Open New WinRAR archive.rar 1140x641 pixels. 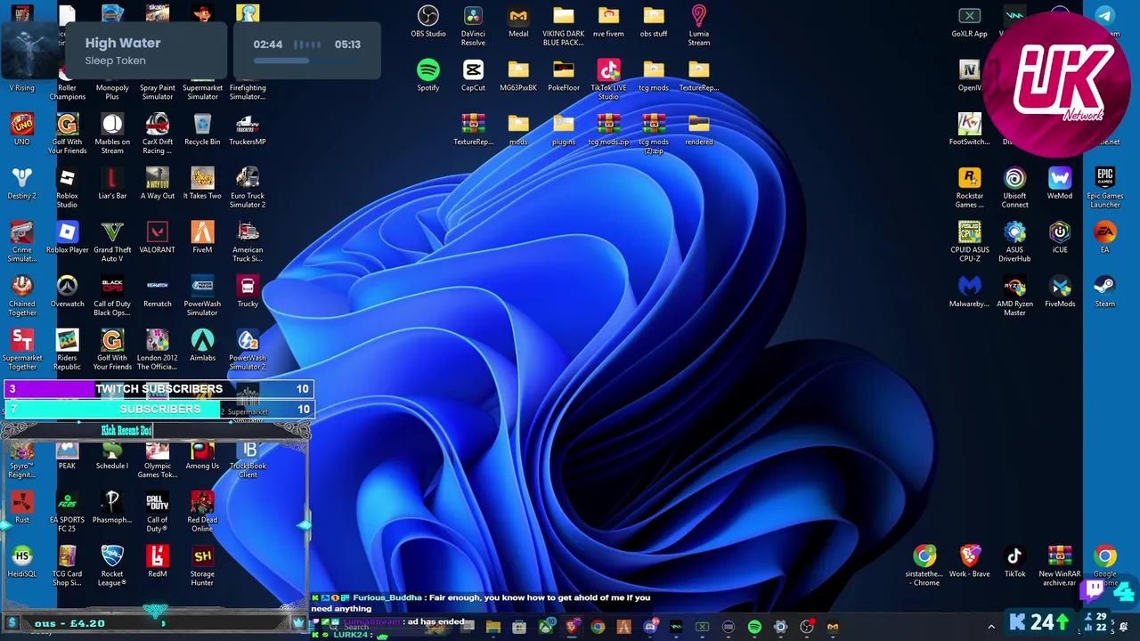click(1060, 565)
